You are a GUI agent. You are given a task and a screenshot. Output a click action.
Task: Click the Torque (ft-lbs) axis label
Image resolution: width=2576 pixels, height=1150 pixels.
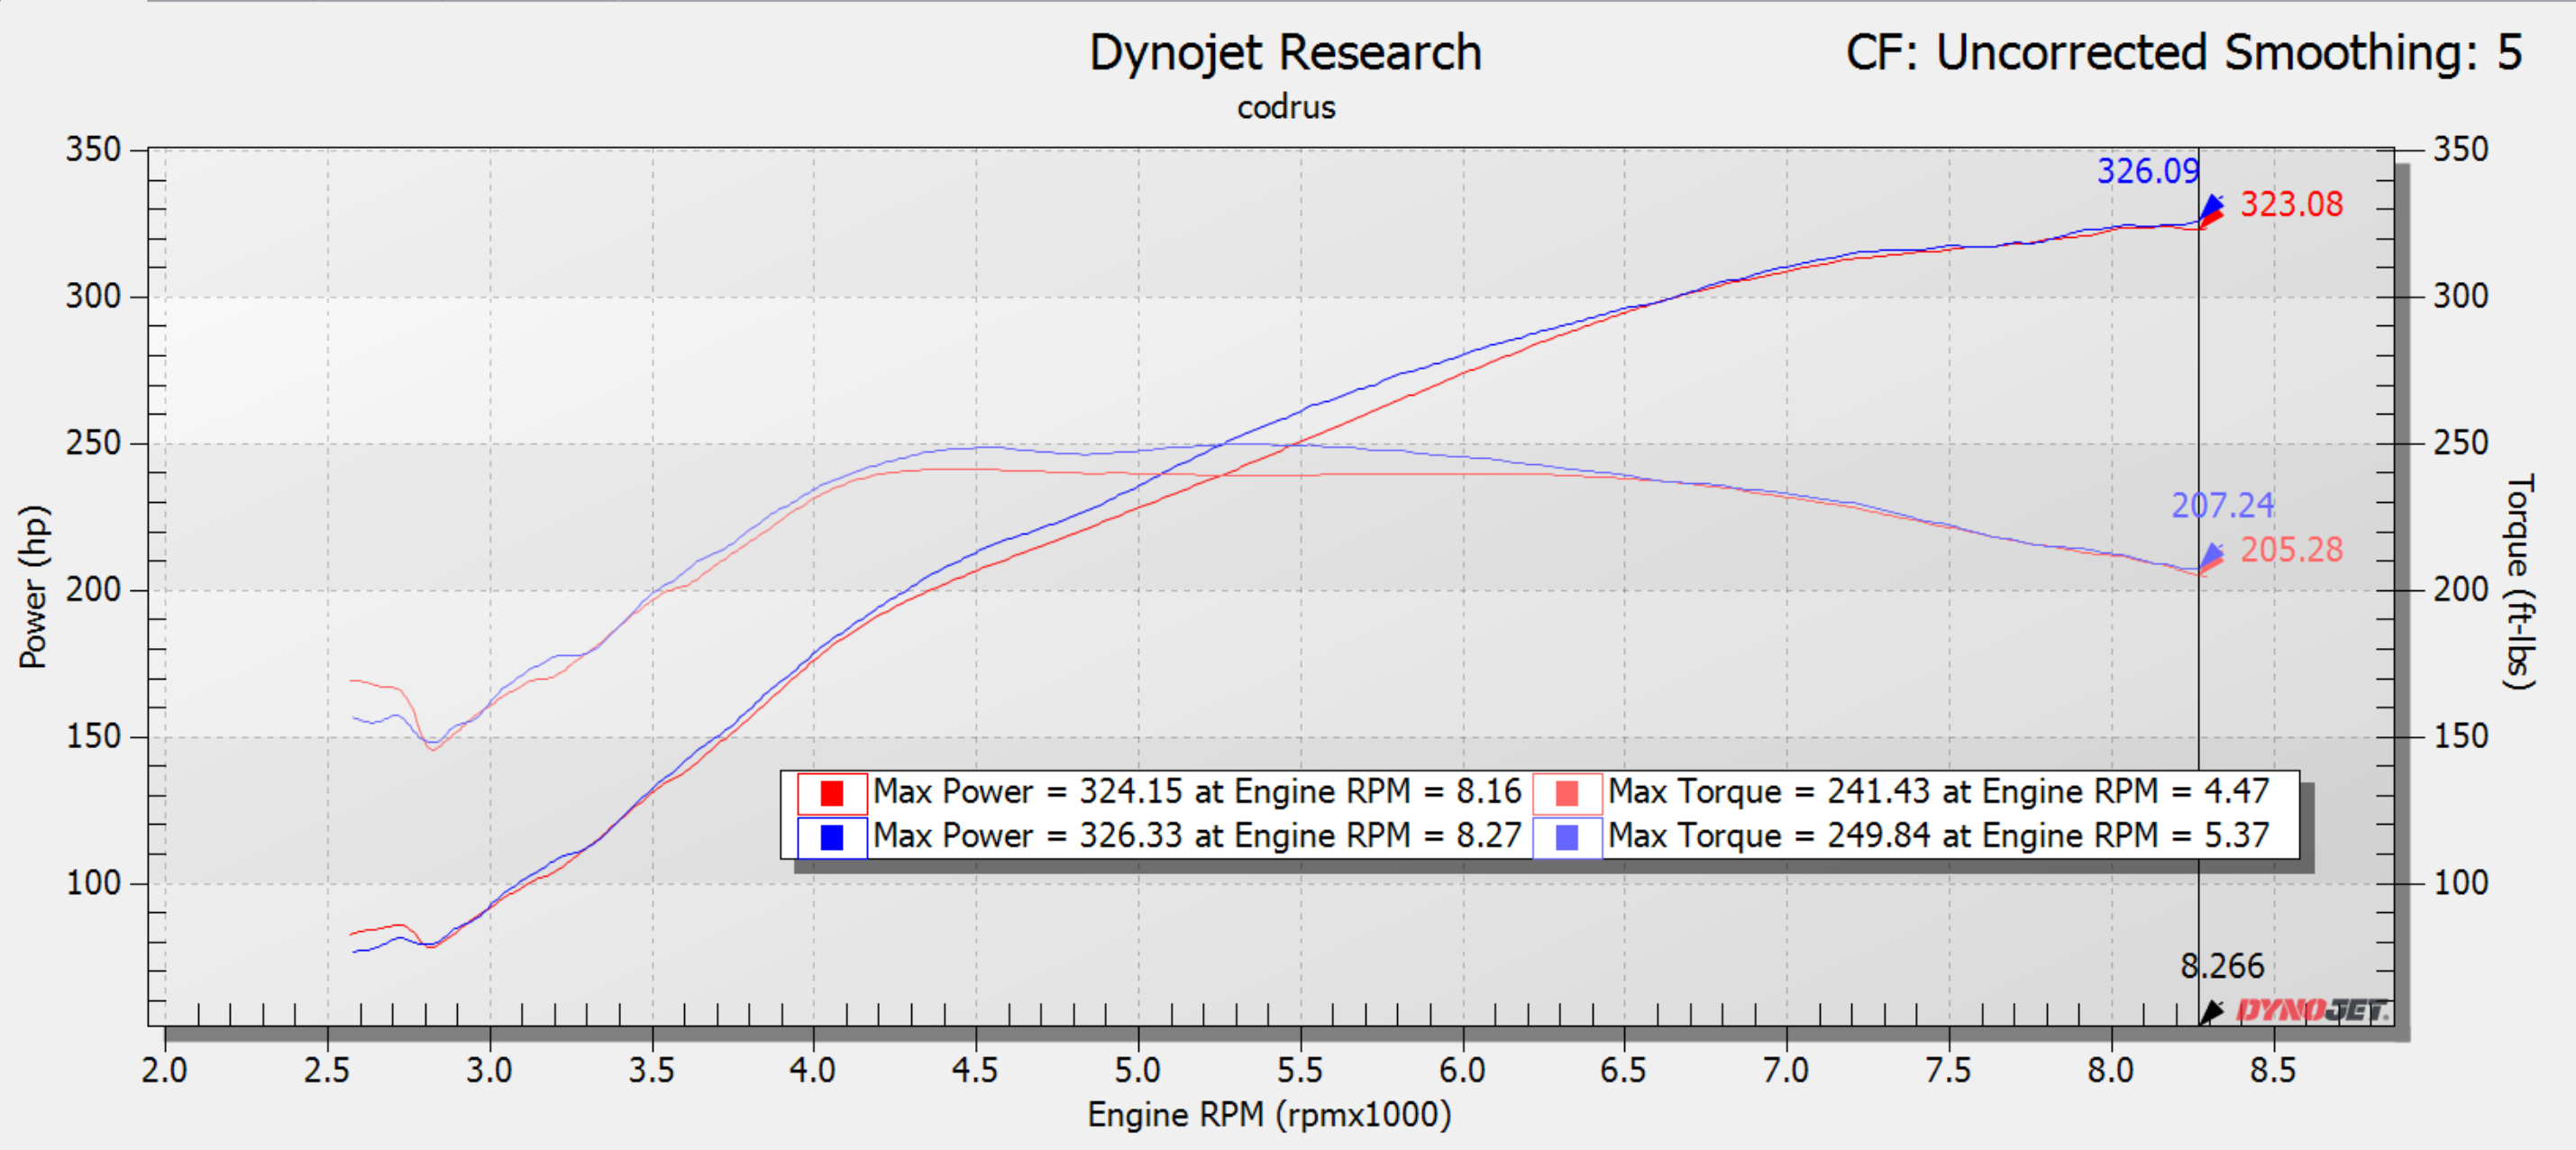[2519, 581]
